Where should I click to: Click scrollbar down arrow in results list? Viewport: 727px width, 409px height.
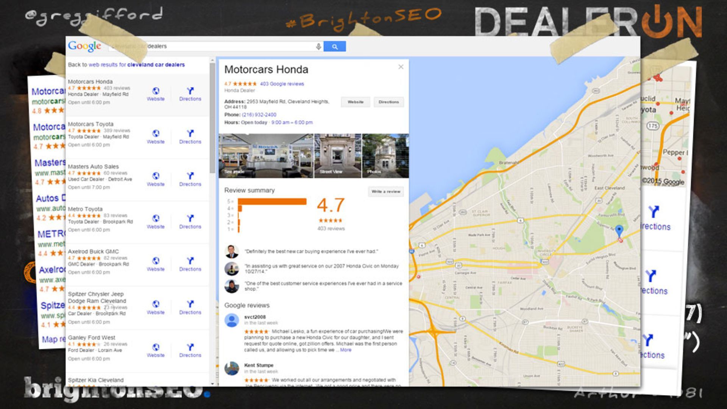(x=212, y=384)
